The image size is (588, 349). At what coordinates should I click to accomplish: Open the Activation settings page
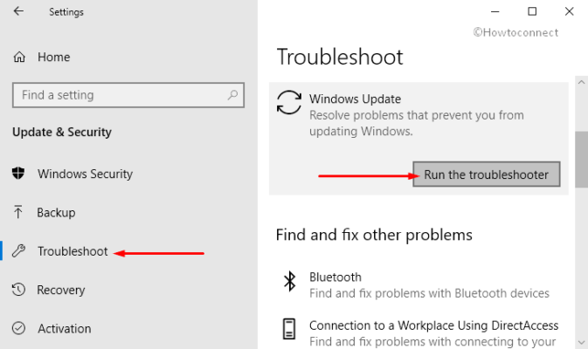[x=64, y=329]
